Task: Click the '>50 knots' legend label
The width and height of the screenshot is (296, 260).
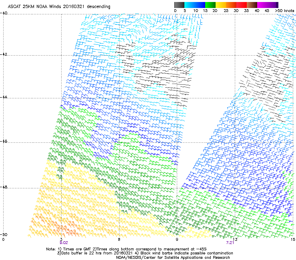Action: (x=284, y=11)
